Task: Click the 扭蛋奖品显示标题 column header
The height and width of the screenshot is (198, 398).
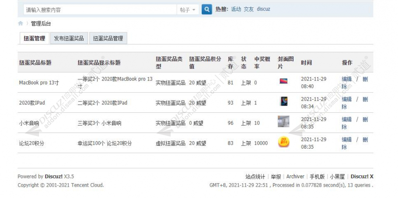Action: (x=99, y=63)
